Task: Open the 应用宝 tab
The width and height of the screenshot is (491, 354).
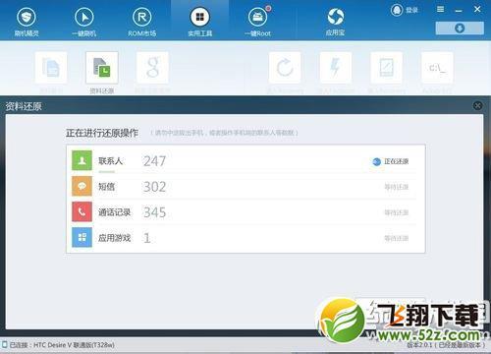Action: click(x=336, y=23)
